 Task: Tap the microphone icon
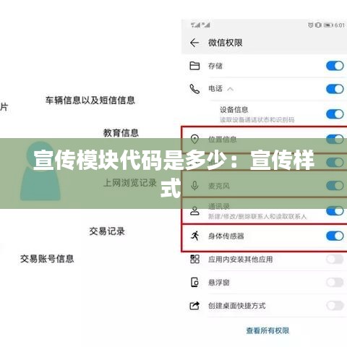point(194,186)
